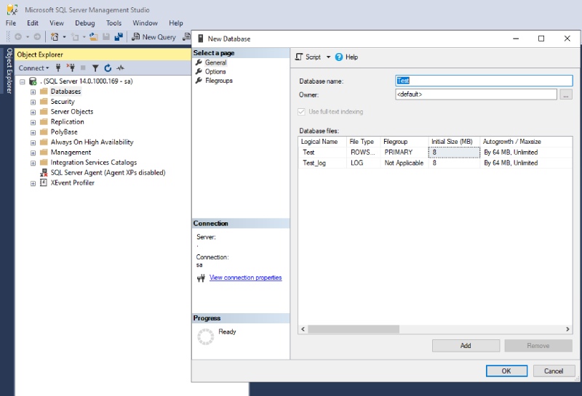Open the View connection properties link
This screenshot has width=582, height=396.
245,278
